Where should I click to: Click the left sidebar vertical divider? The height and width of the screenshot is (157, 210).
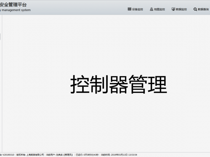pos(2,87)
